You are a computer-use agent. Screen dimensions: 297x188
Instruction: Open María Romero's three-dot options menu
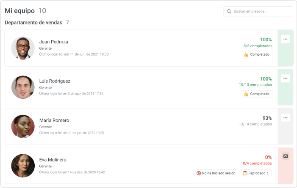285,118
